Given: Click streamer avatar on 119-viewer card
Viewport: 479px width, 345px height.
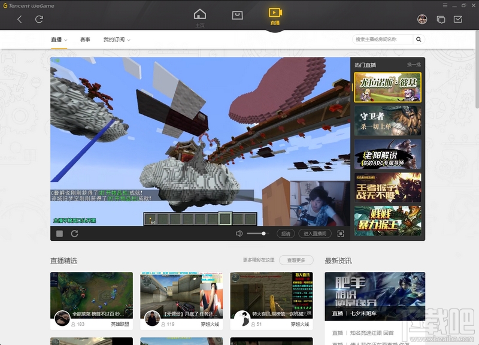Looking at the screenshot, I should (152, 318).
